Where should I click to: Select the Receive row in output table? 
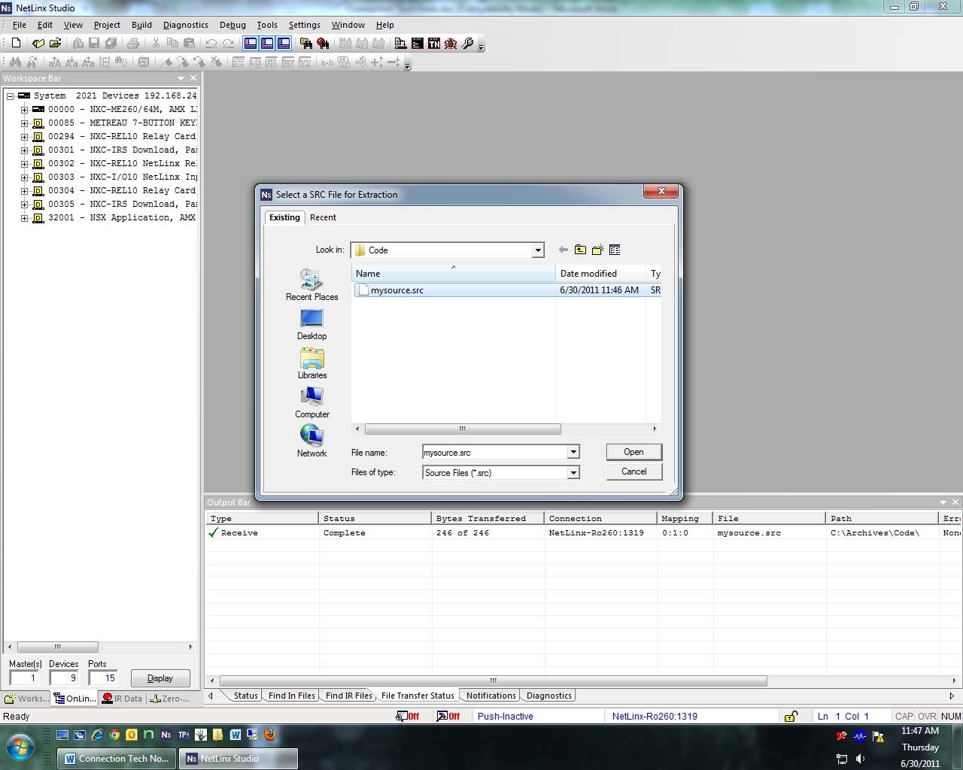pos(583,532)
